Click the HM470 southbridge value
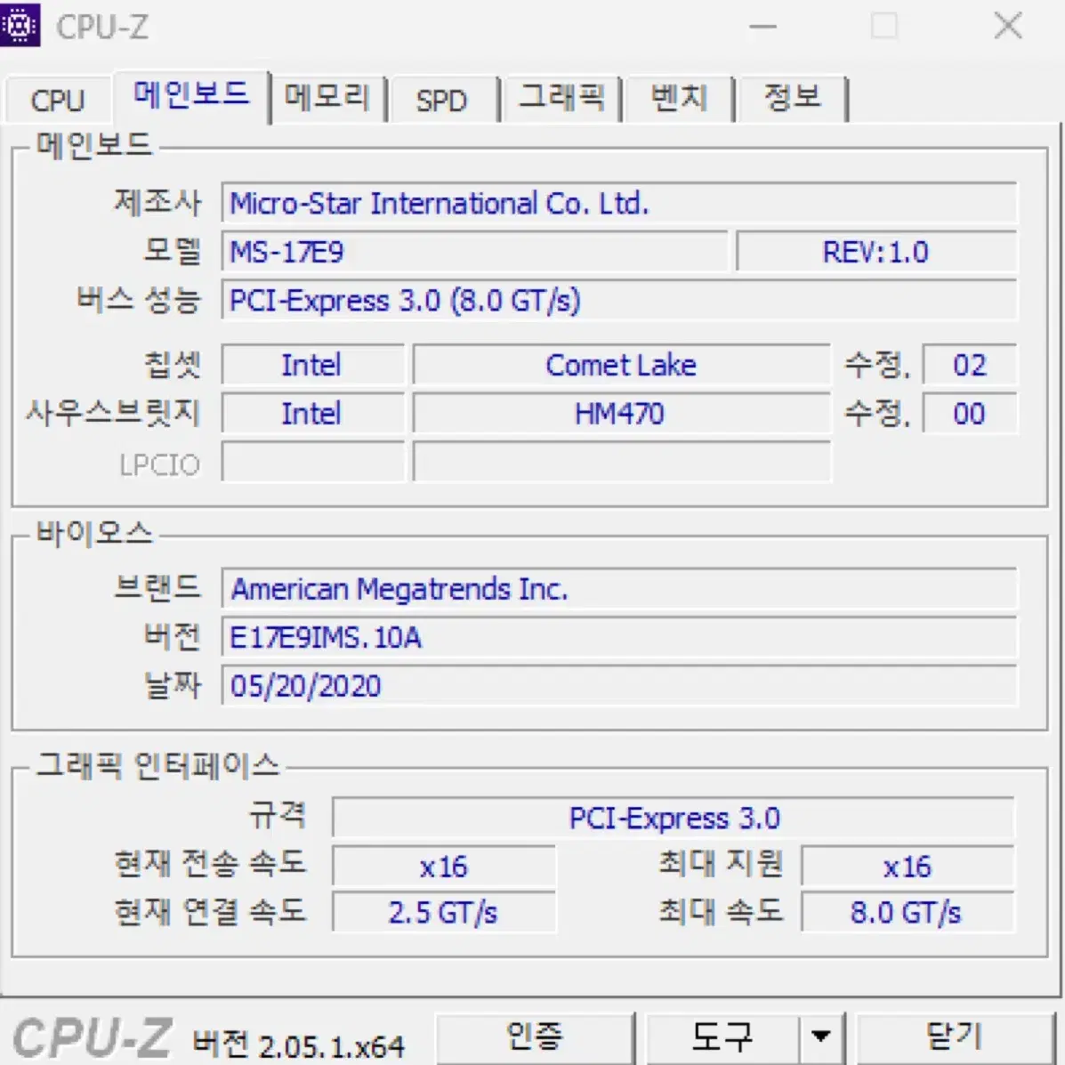The width and height of the screenshot is (1065, 1065). 622,414
